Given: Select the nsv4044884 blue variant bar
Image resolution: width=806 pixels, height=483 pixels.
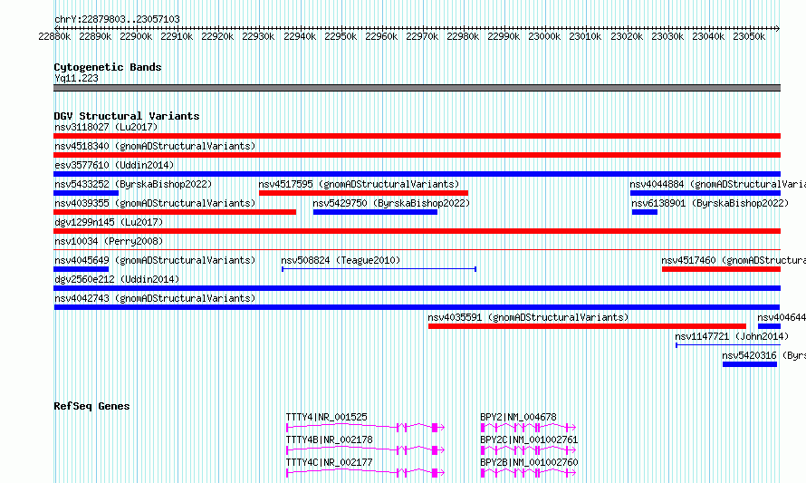Looking at the screenshot, I should [x=705, y=193].
